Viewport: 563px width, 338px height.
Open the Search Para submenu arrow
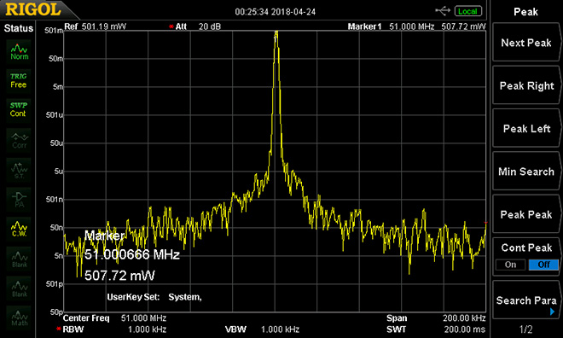tap(552, 312)
